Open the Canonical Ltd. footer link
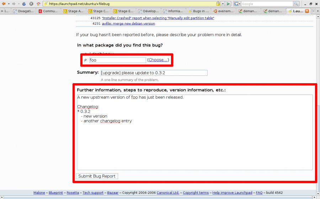The height and width of the screenshot is (199, 320). 168,193
